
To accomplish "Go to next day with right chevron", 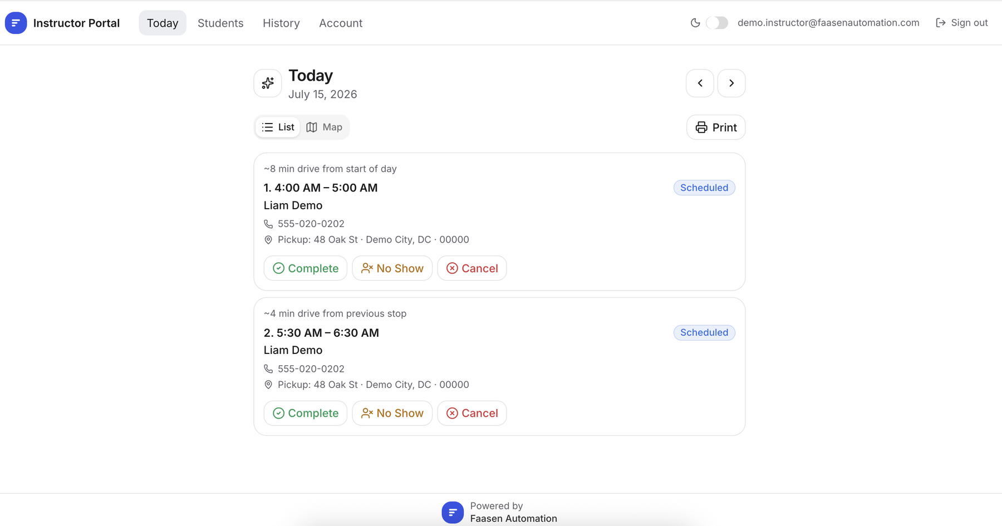I will point(731,83).
